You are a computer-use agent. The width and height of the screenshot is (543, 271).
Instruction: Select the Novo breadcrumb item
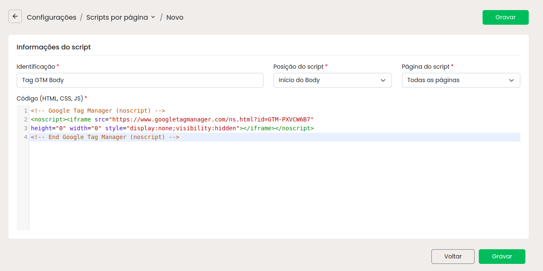[x=175, y=17]
